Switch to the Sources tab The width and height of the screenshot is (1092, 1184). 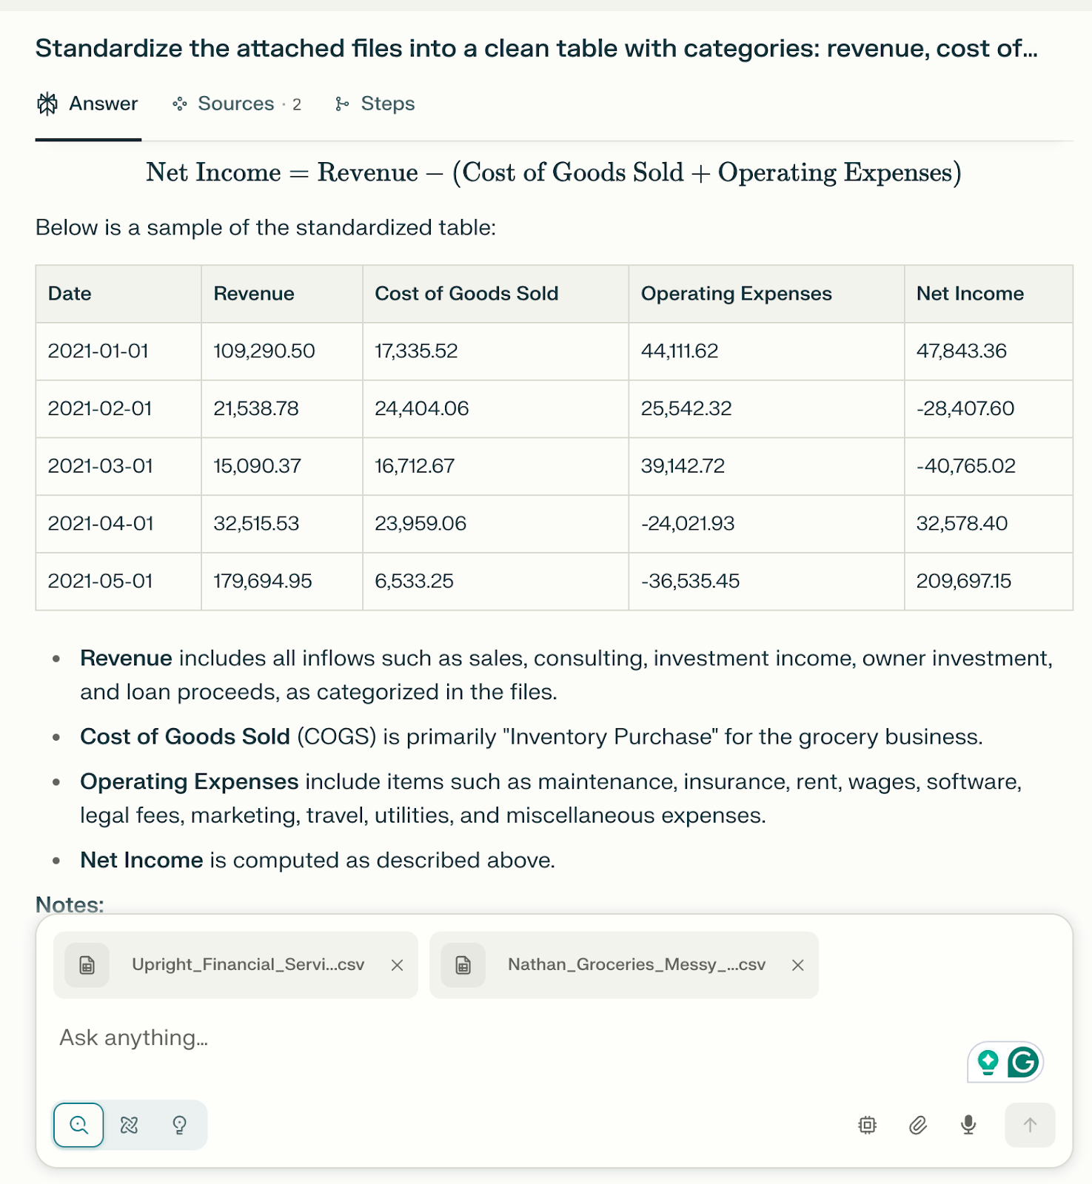[237, 104]
